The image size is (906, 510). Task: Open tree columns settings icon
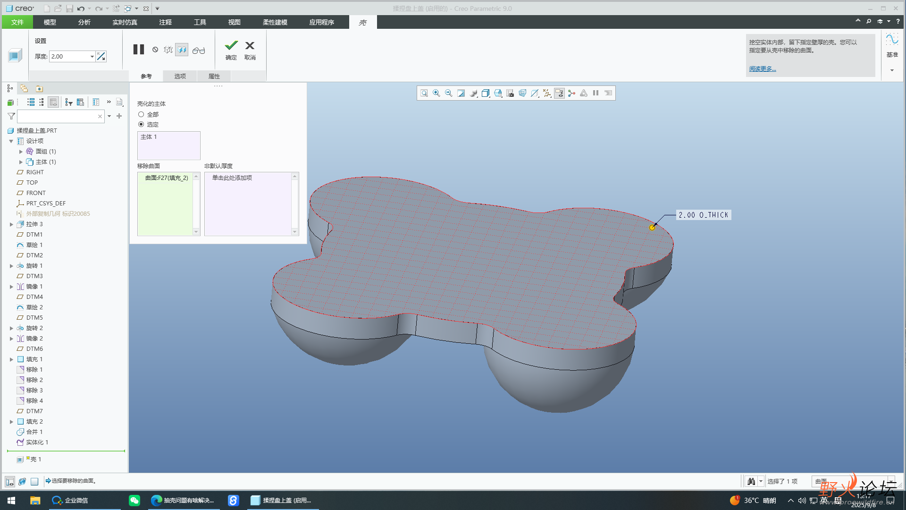(80, 102)
